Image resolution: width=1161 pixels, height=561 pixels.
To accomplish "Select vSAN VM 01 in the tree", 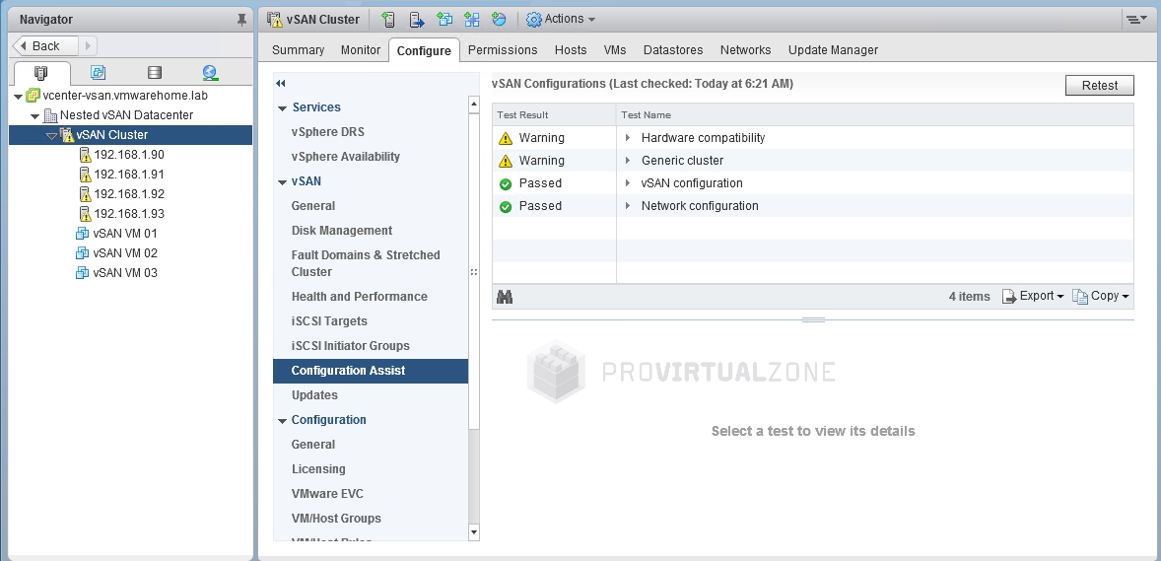I will [x=125, y=234].
